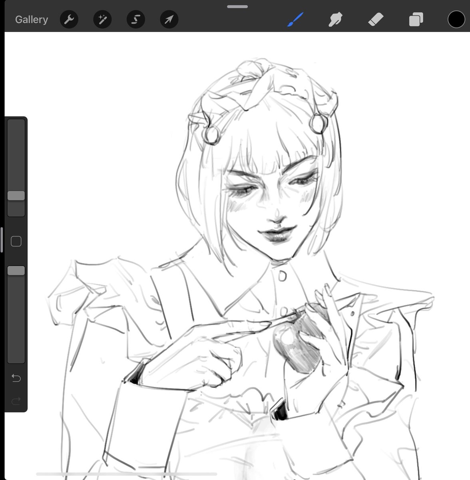470x480 pixels.
Task: Click the brush opacity slider handle
Action: click(x=16, y=271)
